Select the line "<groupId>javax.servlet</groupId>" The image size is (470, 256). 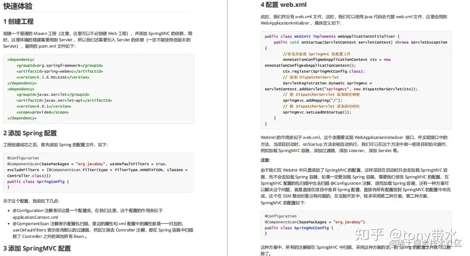click(53, 94)
